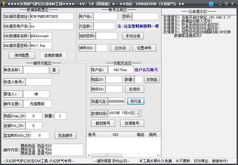Click the 等级 column header
Screen dimensions: 238x165
140,135
